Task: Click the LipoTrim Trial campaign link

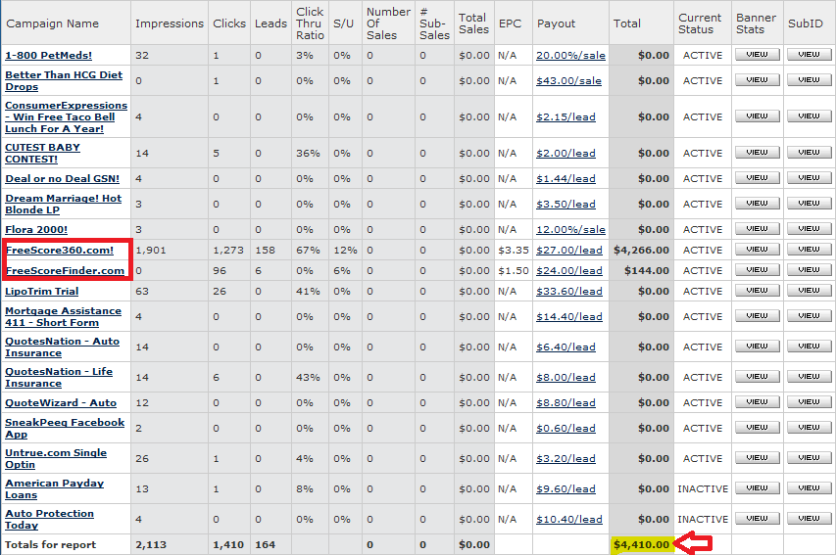Action: (41, 291)
